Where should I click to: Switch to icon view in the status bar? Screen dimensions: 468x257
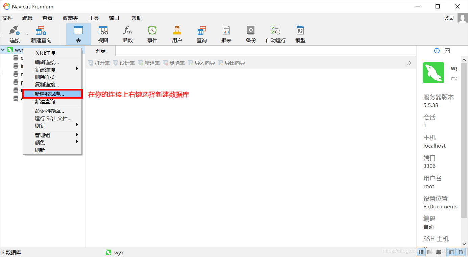(x=421, y=252)
